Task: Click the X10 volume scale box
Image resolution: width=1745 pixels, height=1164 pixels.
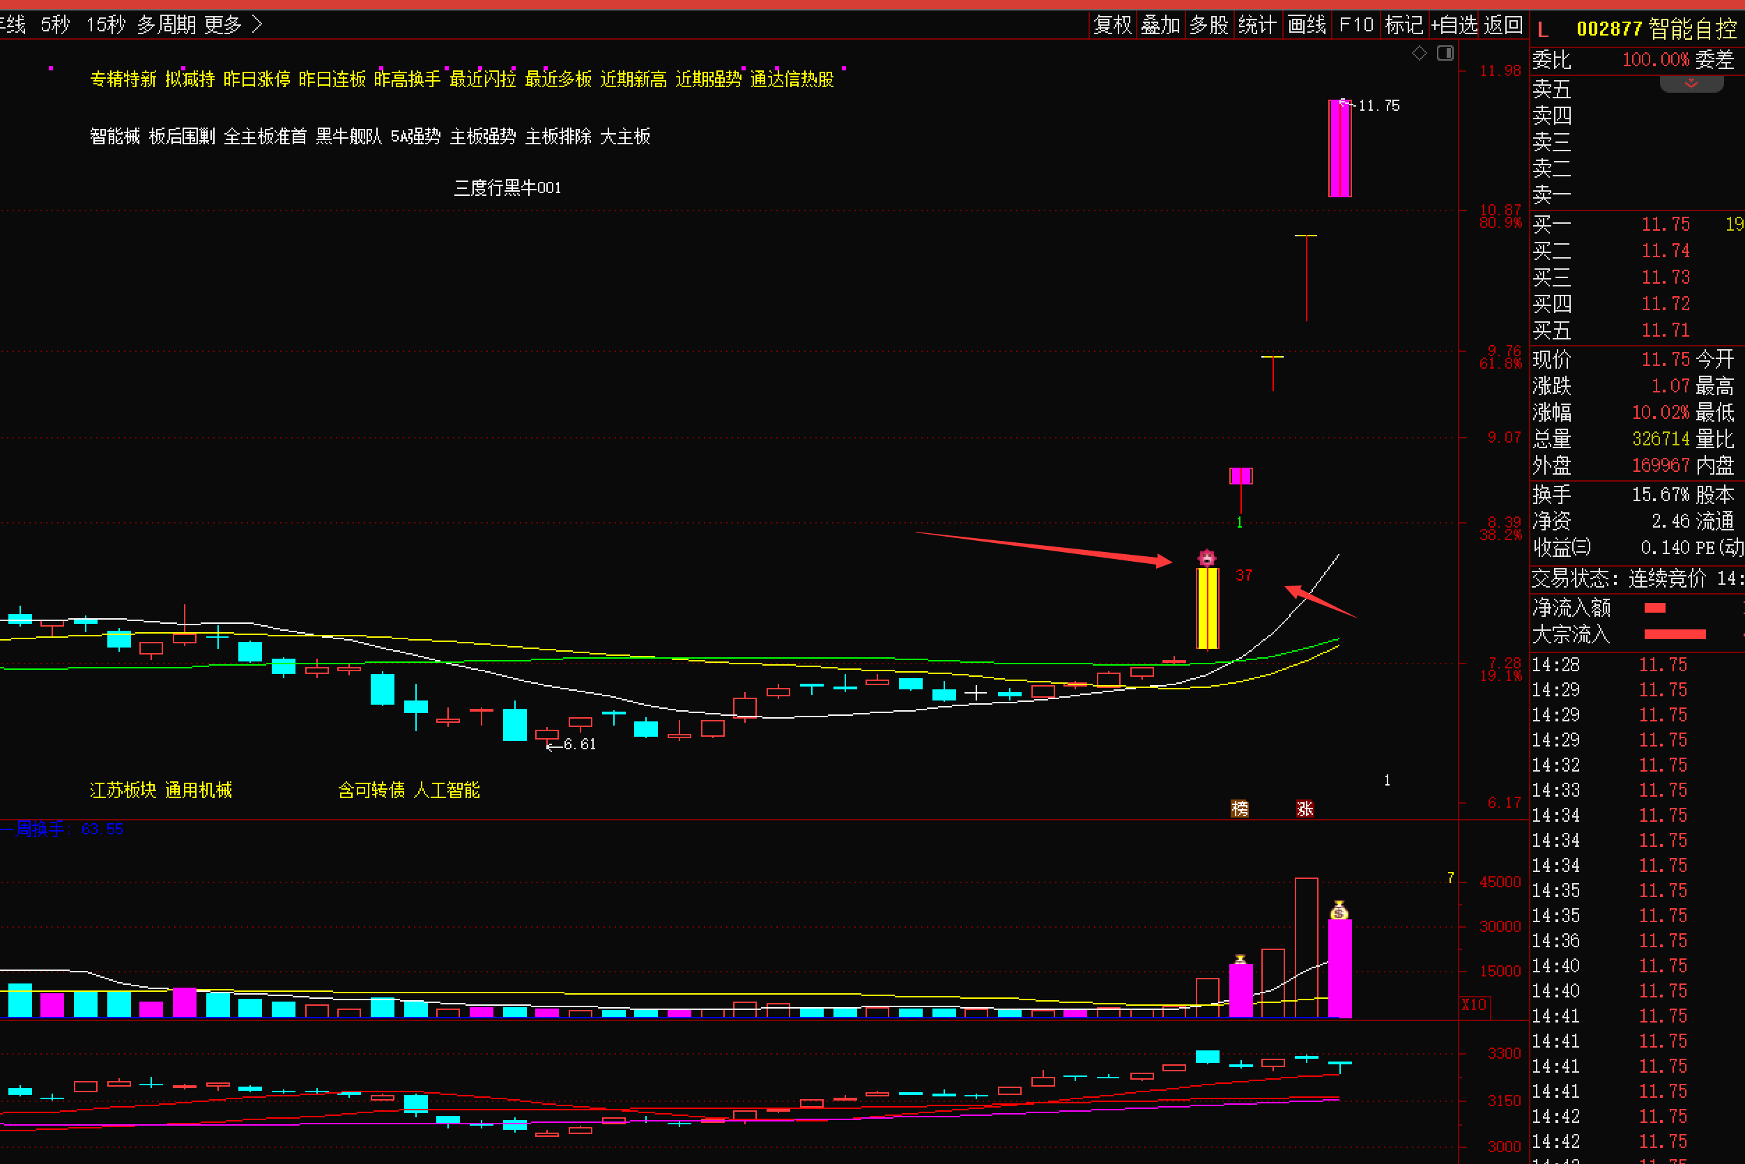Action: (x=1474, y=1004)
